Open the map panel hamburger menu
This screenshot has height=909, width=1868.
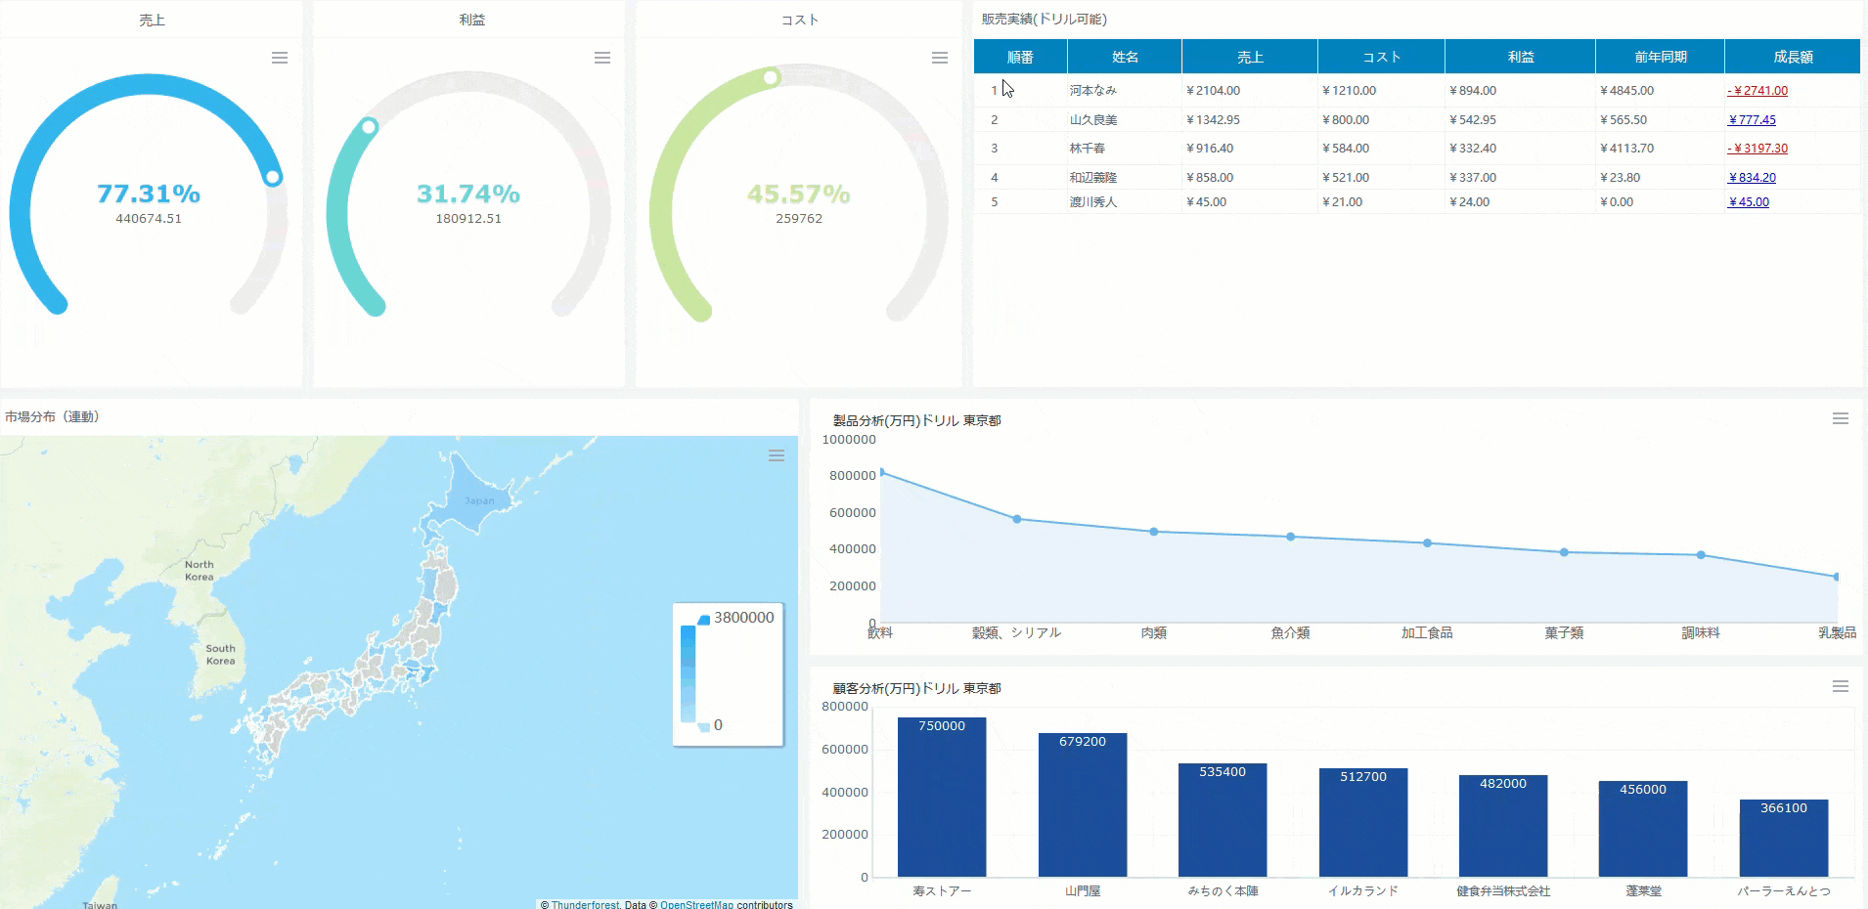click(777, 456)
